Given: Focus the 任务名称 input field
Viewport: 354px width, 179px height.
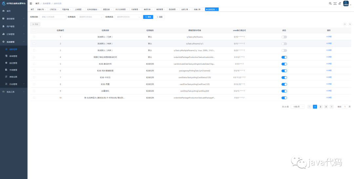Looking at the screenshot, I should point(53,17).
